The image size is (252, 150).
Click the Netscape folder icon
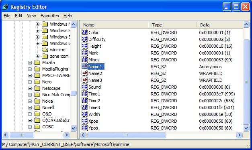click(37, 88)
